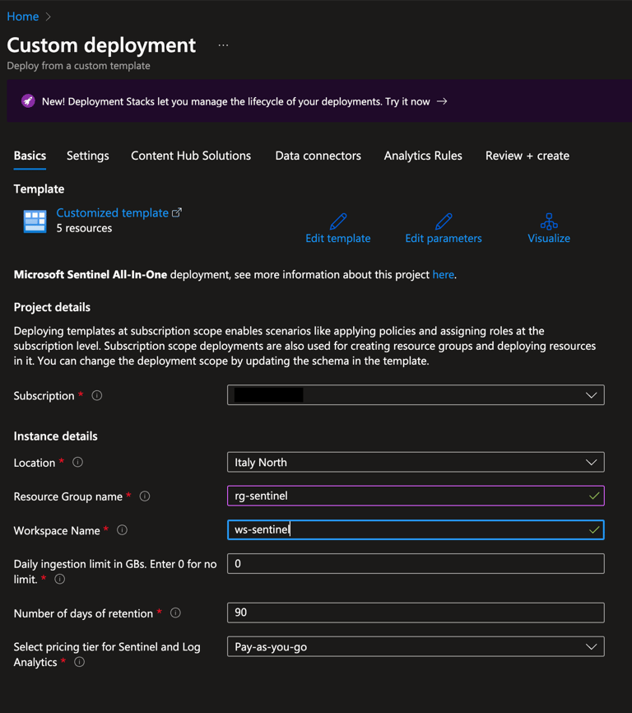
Task: Expand the Subscription dropdown
Action: point(416,395)
